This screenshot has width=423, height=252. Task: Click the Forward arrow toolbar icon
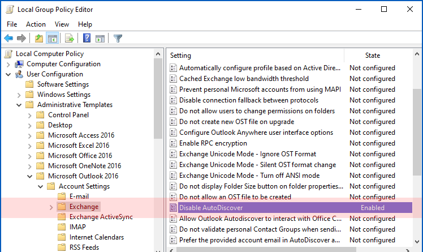pos(21,39)
